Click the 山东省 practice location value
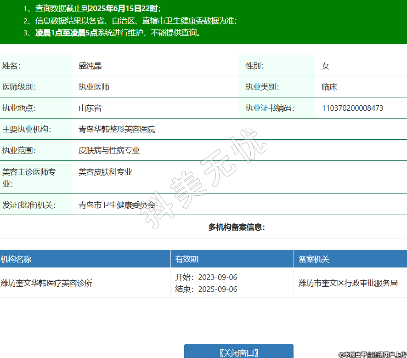 coord(90,108)
